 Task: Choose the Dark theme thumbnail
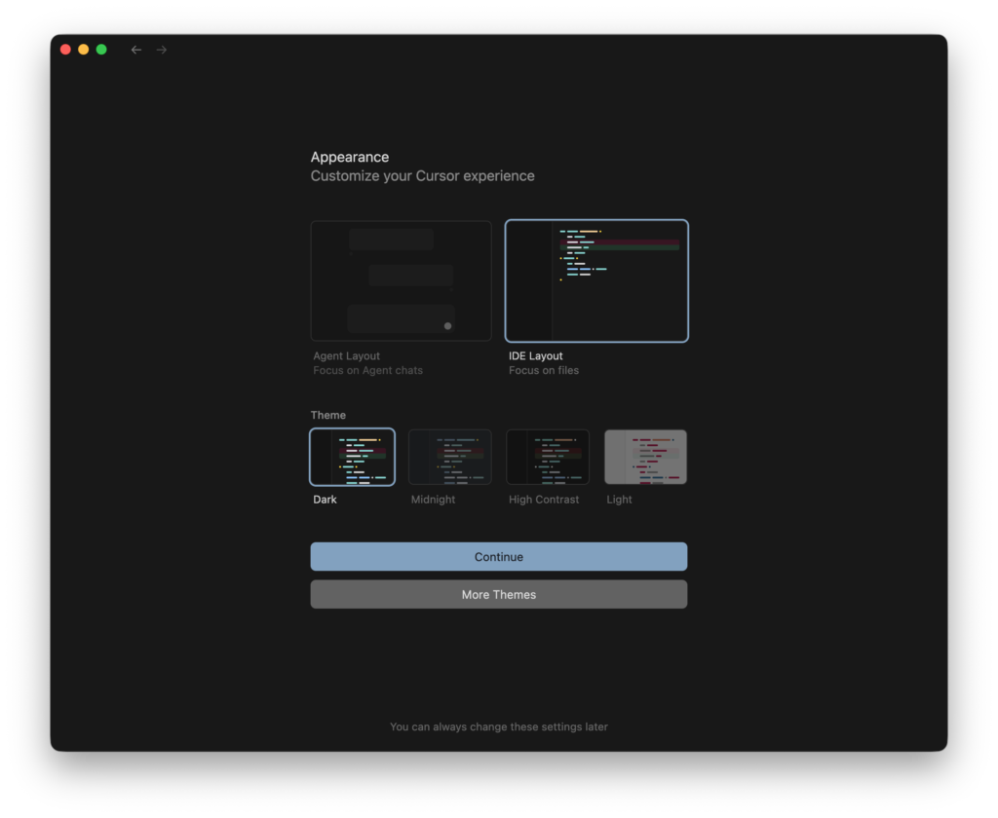click(352, 457)
